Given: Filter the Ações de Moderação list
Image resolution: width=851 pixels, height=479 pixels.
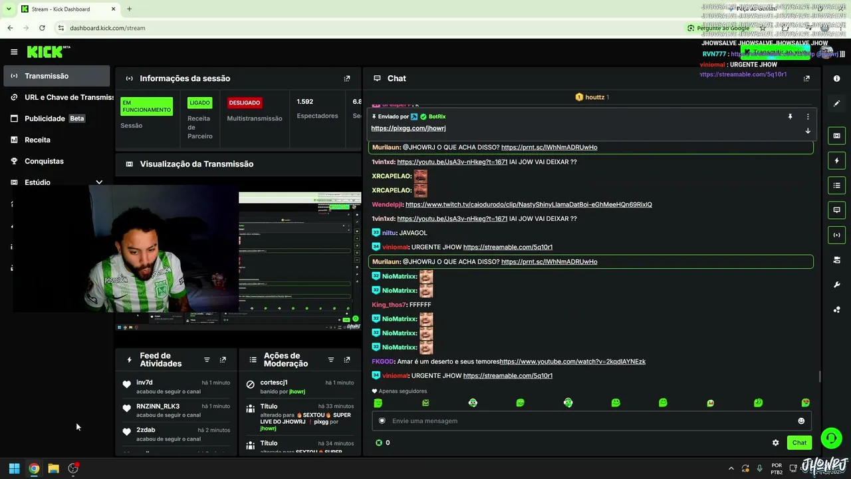Looking at the screenshot, I should click(x=331, y=360).
